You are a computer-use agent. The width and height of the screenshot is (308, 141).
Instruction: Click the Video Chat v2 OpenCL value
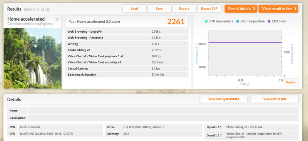pyautogui.click(x=254, y=136)
